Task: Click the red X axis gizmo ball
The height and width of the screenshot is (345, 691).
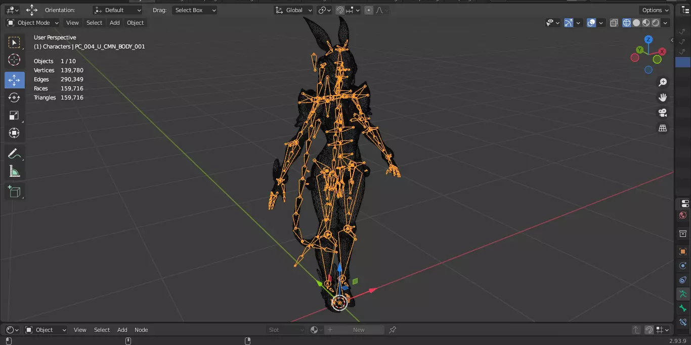Action: (662, 52)
